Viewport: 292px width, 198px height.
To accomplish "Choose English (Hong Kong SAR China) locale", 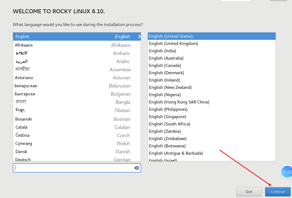I will 212,102.
